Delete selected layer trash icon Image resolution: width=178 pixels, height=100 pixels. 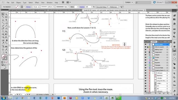click(167, 93)
